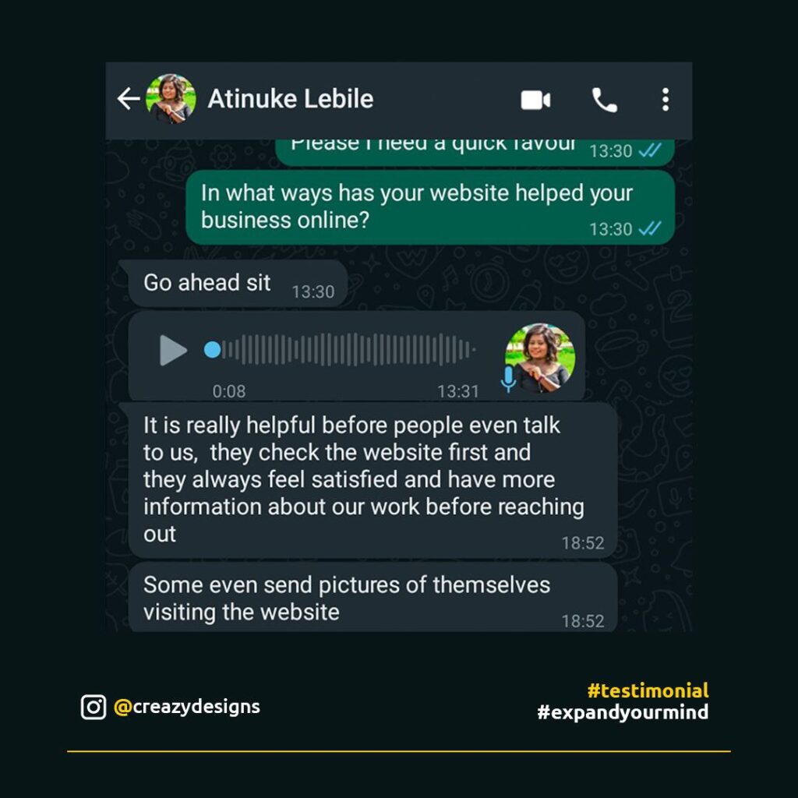Click the sender avatar on voice message
The image size is (798, 798).
point(540,358)
